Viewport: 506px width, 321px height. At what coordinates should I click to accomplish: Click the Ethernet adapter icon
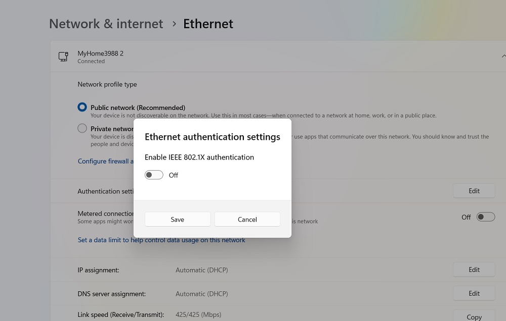tap(63, 57)
